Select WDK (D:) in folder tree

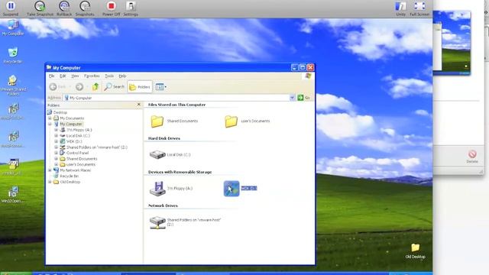[74, 141]
